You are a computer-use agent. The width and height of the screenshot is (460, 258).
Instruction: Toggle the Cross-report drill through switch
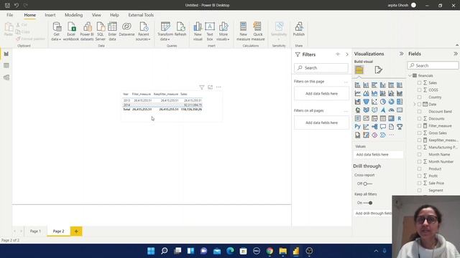[x=367, y=183]
